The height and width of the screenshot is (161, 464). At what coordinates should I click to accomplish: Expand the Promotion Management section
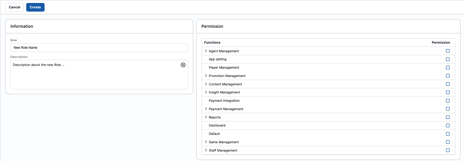[206, 76]
